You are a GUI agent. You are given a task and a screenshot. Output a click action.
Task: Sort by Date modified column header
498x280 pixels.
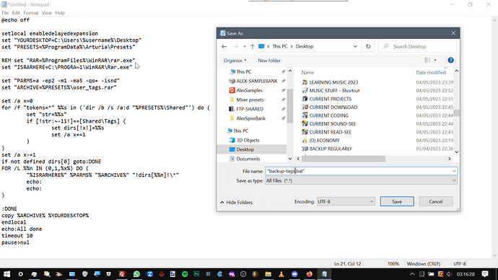[x=431, y=72]
